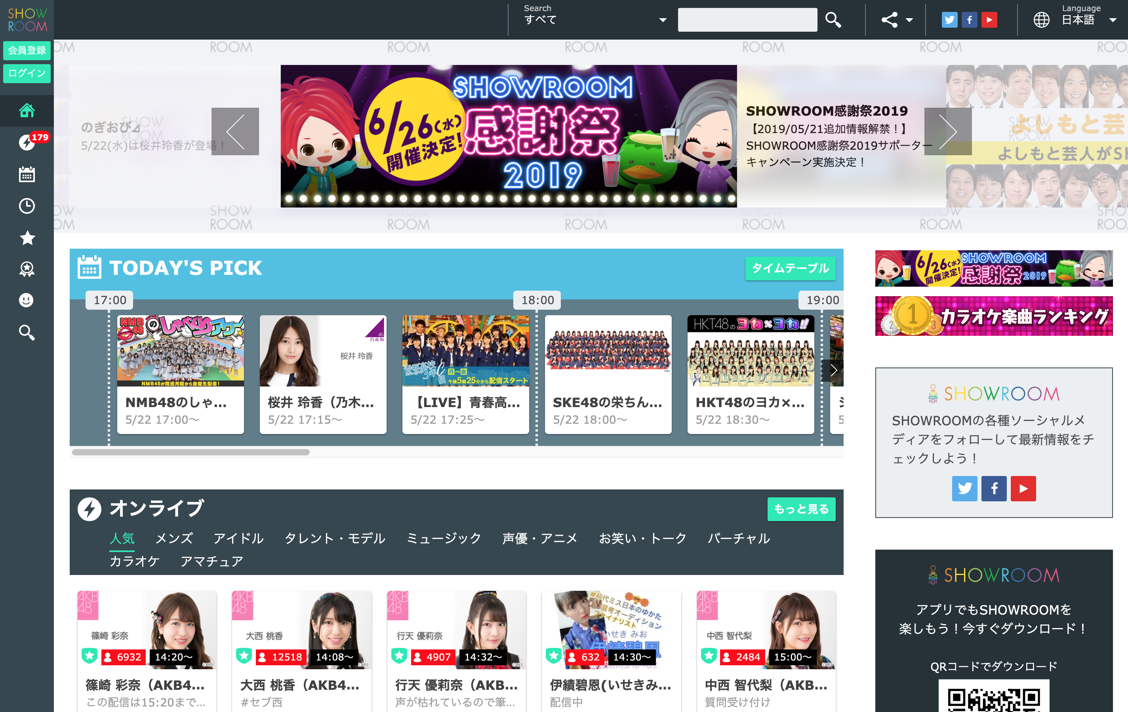Click the smiley face avatar sidebar icon

[27, 300]
